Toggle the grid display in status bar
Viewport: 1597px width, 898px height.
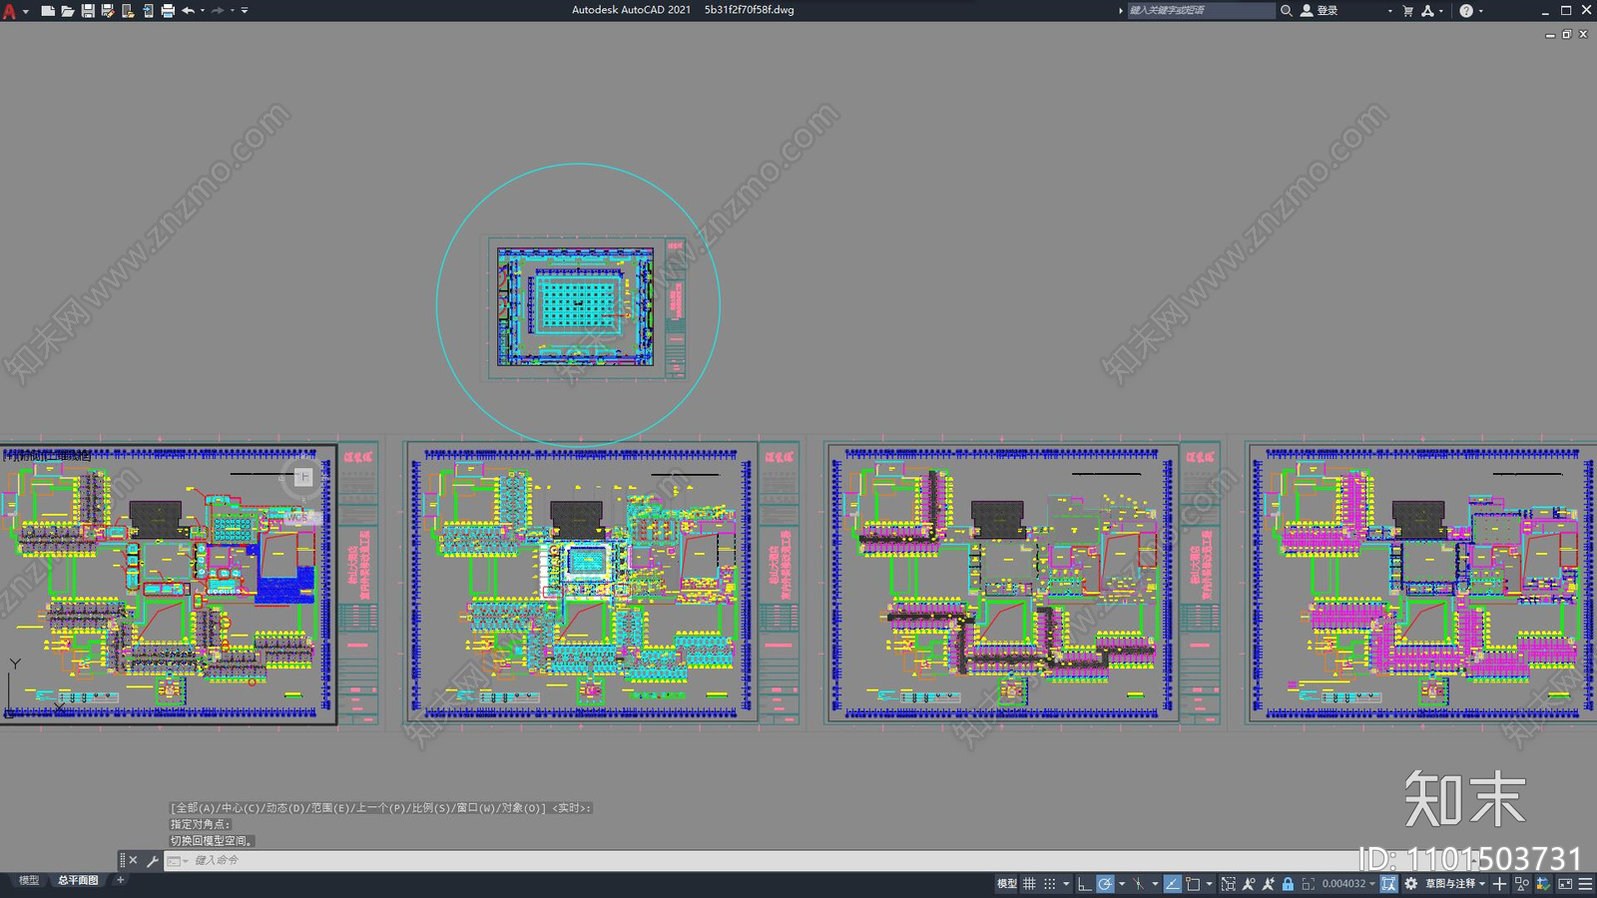click(x=1029, y=884)
